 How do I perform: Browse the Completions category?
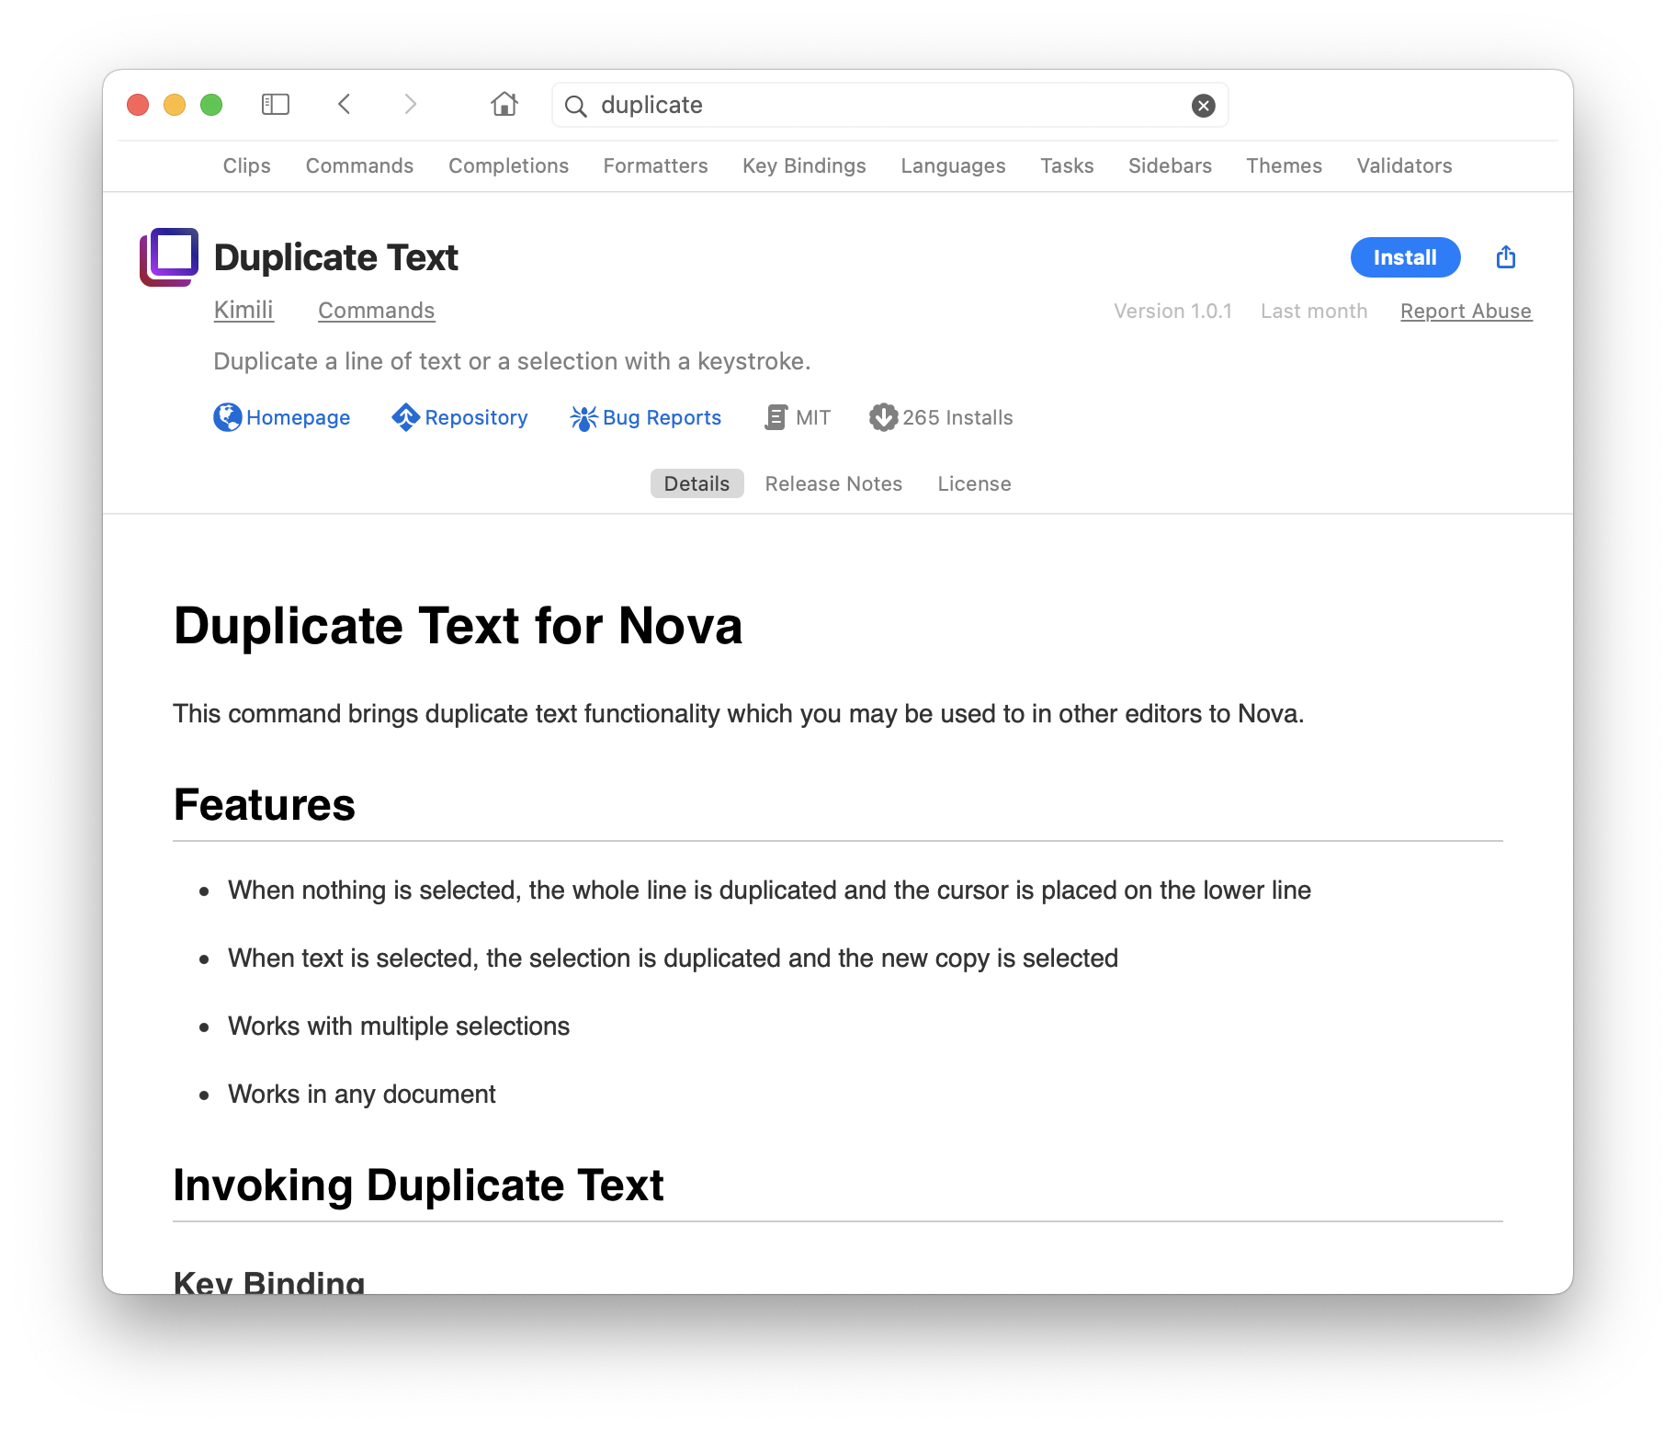508,165
